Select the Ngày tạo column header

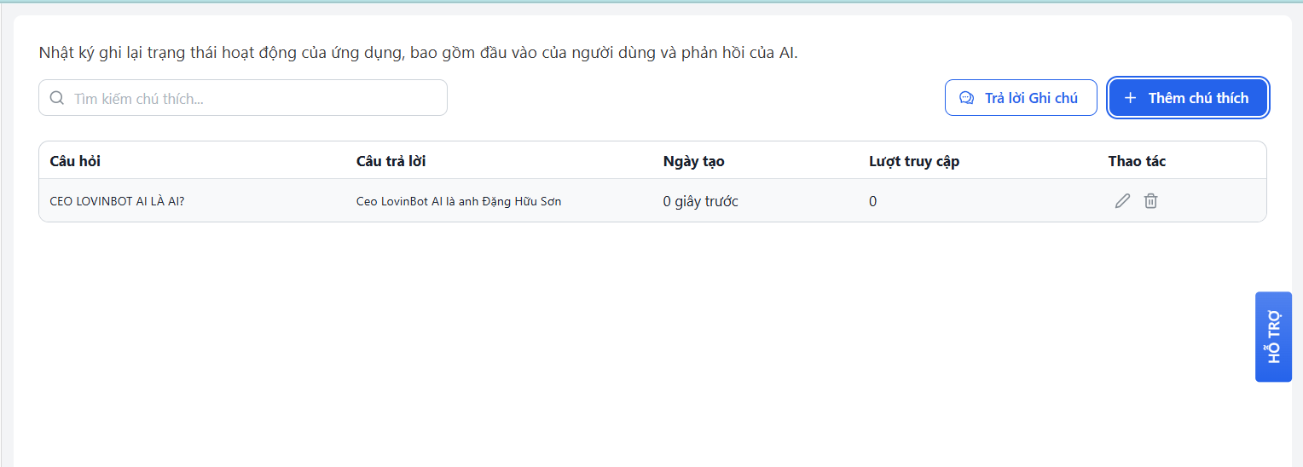point(693,161)
